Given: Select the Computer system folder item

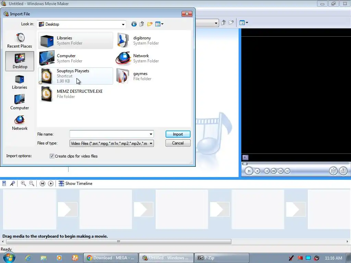Looking at the screenshot, I should click(x=75, y=58).
